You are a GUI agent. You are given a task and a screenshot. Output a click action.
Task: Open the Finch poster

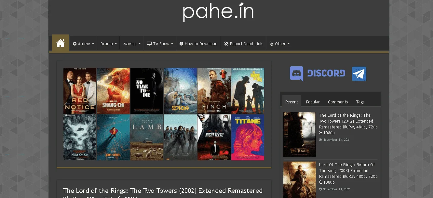pyautogui.click(x=214, y=91)
